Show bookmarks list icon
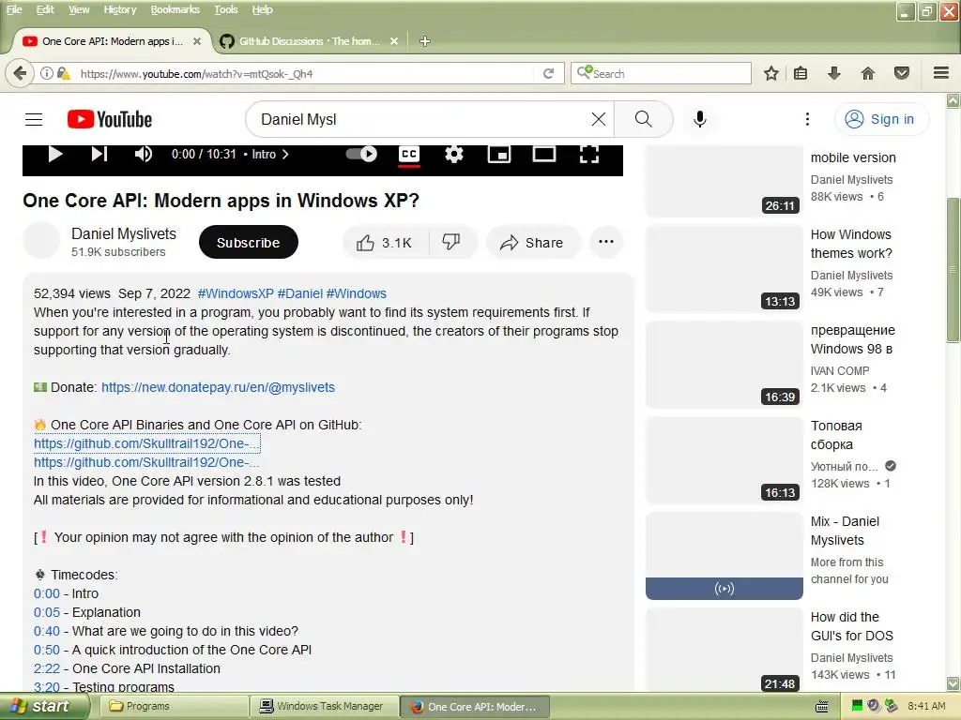Screen dimensions: 961x720 coord(801,73)
